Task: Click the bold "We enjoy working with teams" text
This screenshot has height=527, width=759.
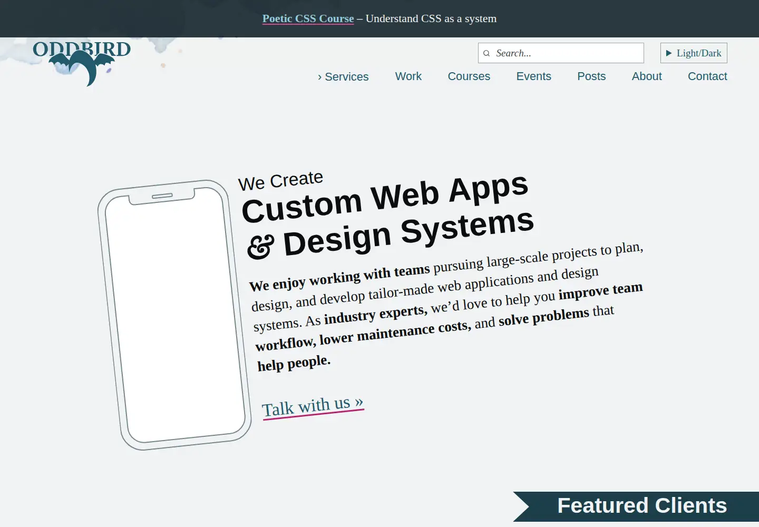Action: 340,277
